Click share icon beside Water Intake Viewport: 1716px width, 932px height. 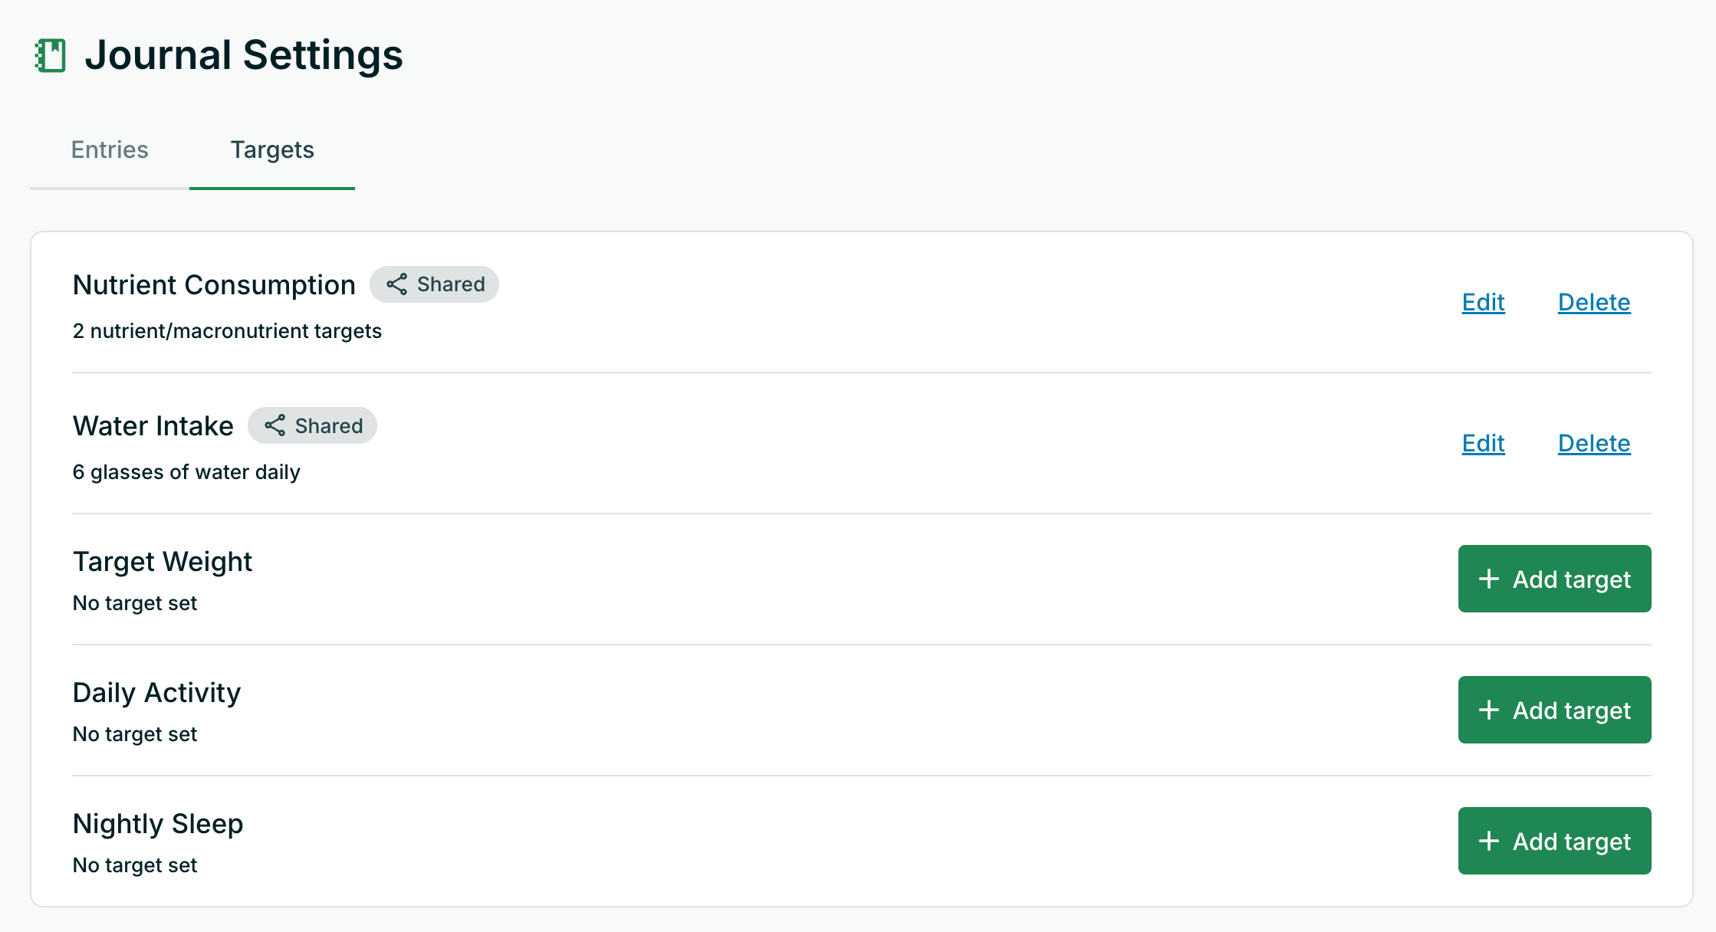(x=274, y=425)
